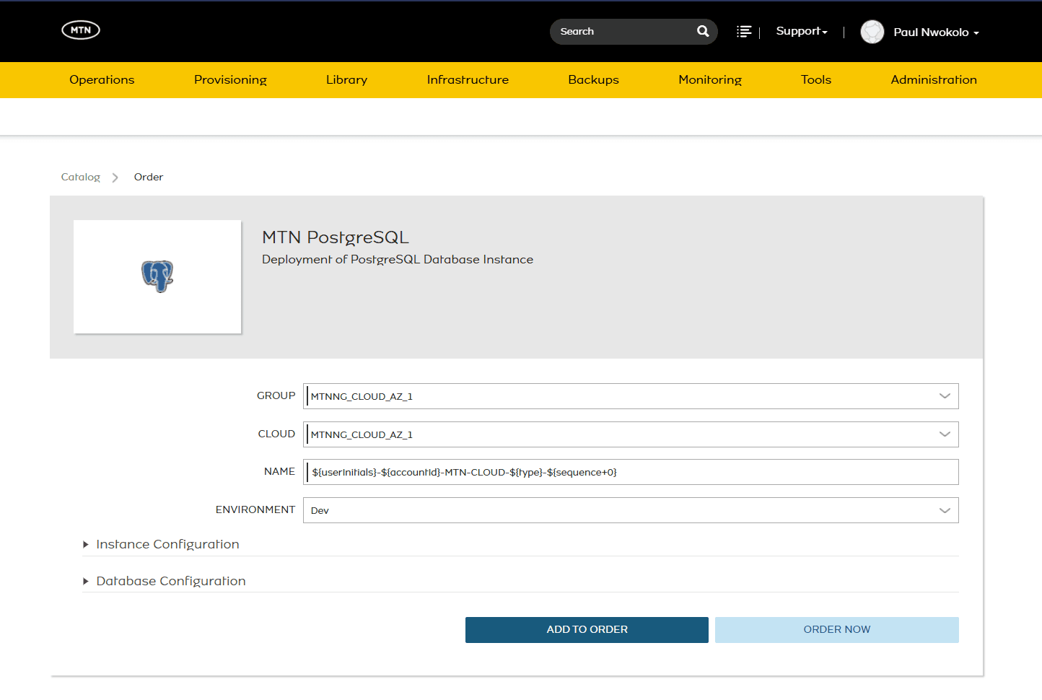
Task: Click the ADD TO ORDER button
Action: 587,630
